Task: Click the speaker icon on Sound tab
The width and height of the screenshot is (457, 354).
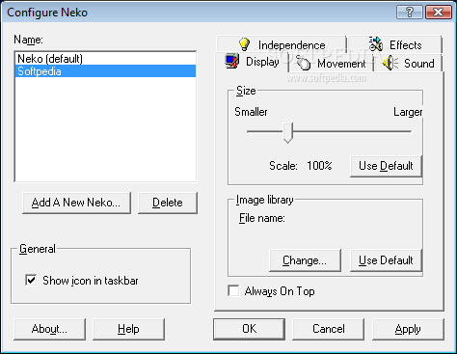Action: (390, 63)
